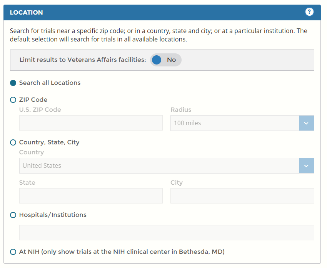Click the location search description paragraph
The height and width of the screenshot is (268, 327).
158,35
